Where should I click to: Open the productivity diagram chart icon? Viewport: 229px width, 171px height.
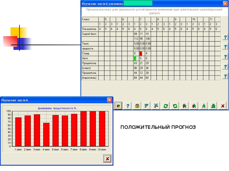(119, 106)
